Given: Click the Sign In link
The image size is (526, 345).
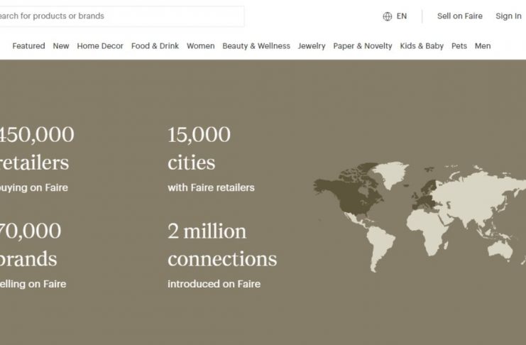Looking at the screenshot, I should 508,16.
